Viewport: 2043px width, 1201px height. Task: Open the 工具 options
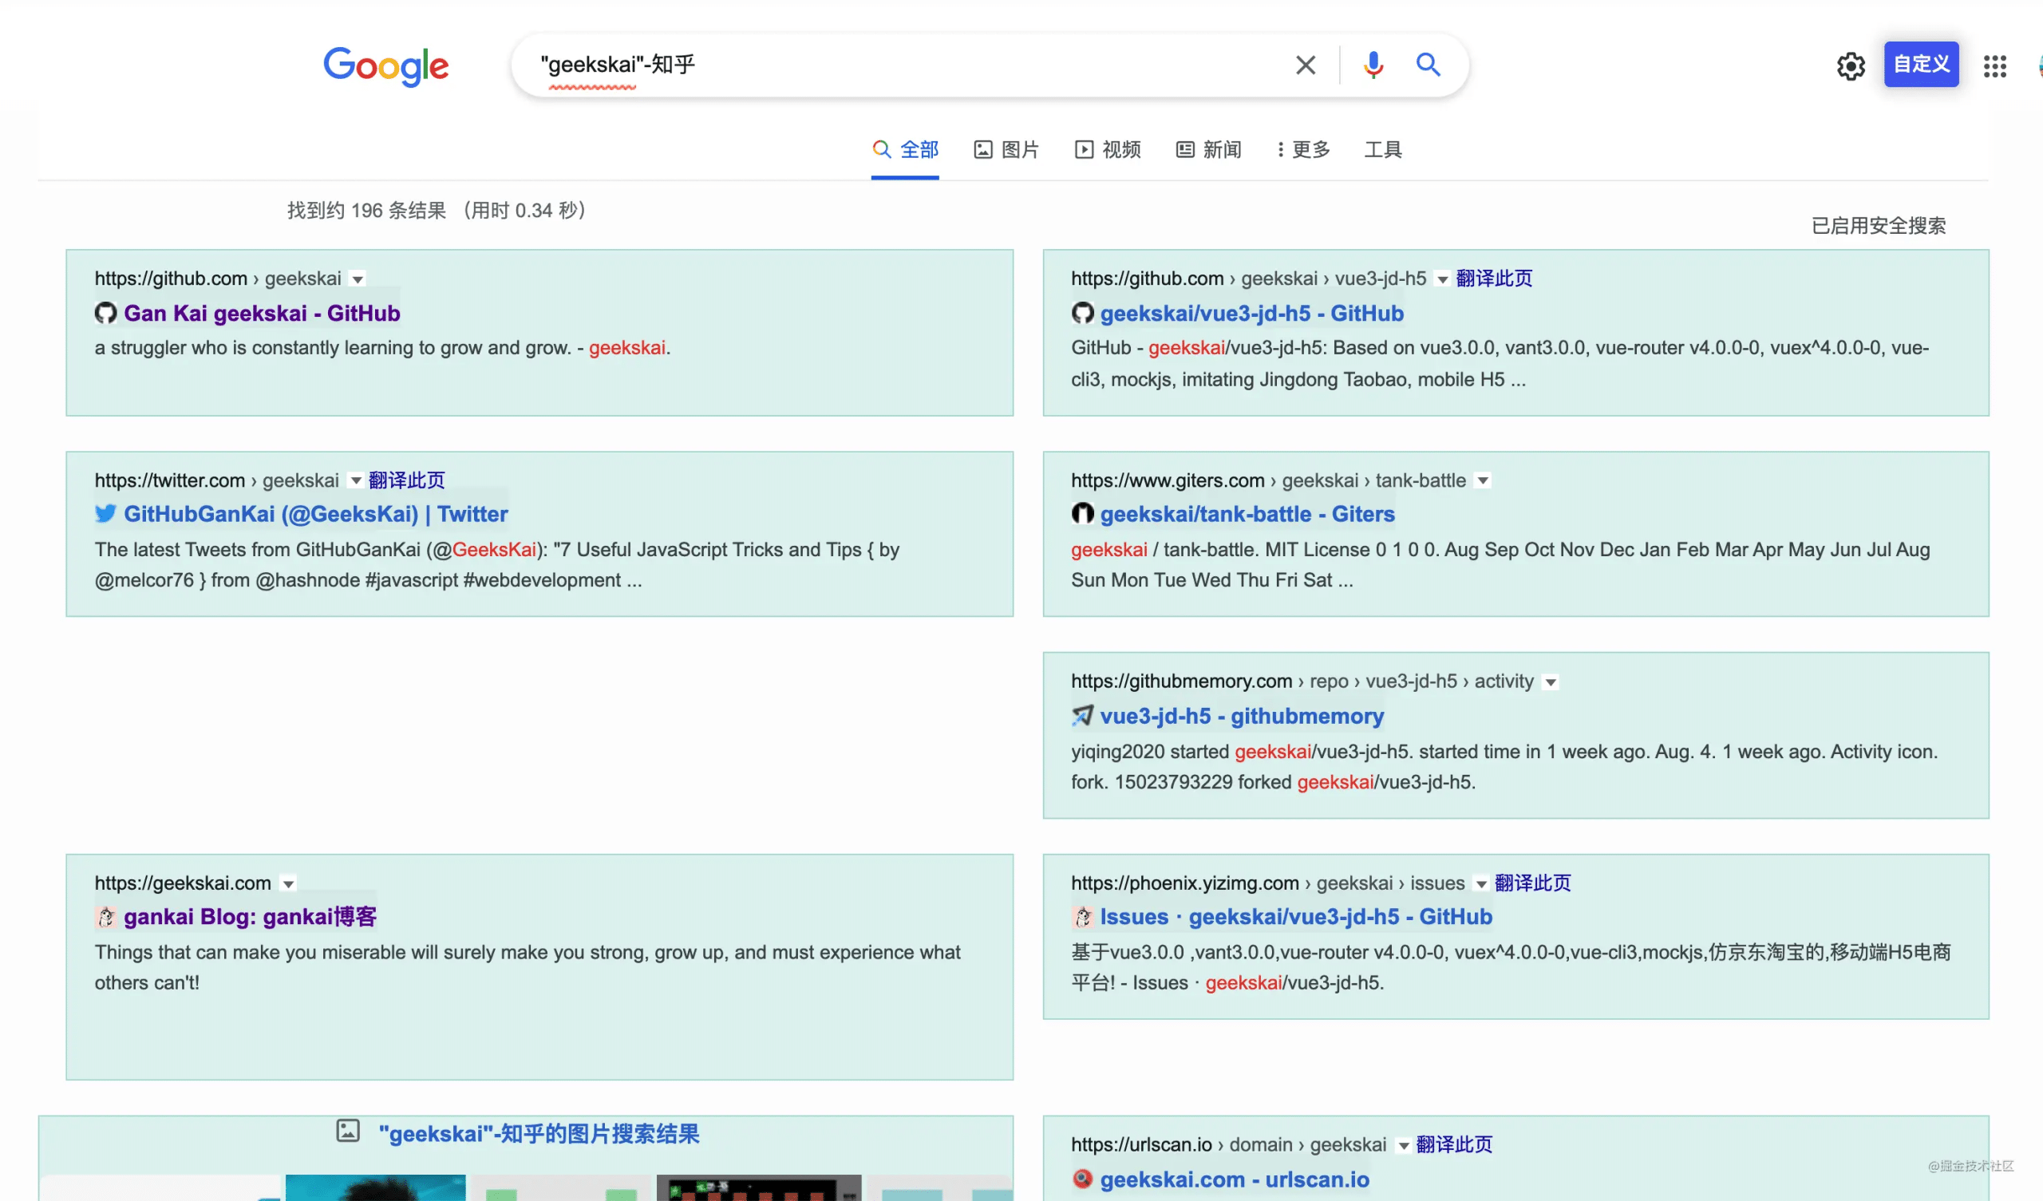point(1383,150)
